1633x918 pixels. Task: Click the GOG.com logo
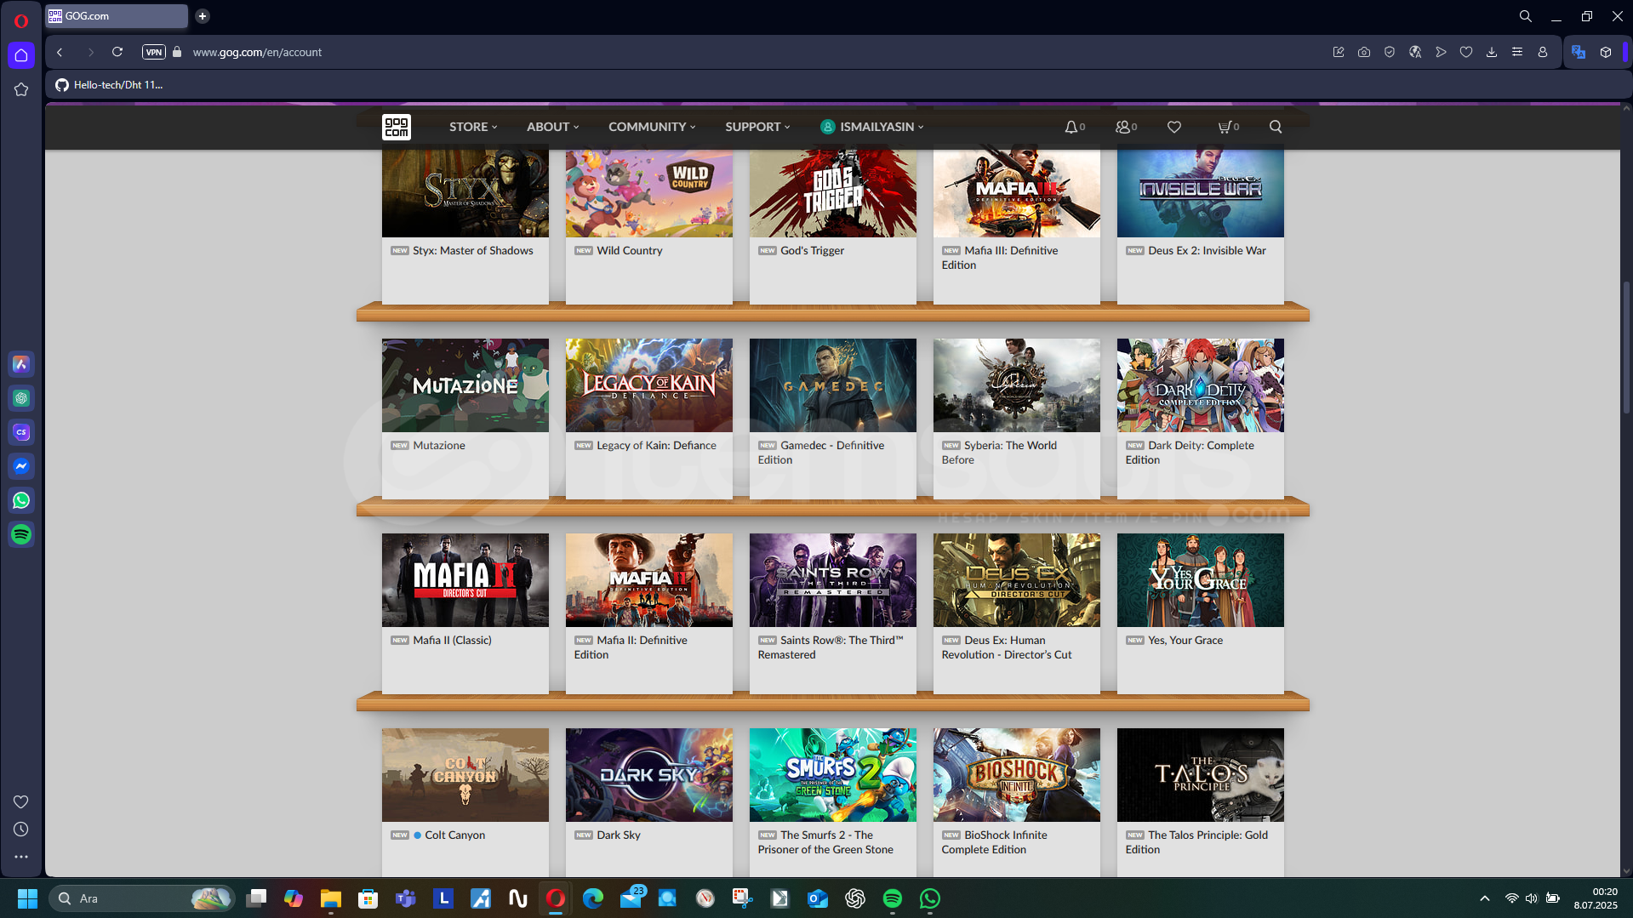click(x=396, y=127)
